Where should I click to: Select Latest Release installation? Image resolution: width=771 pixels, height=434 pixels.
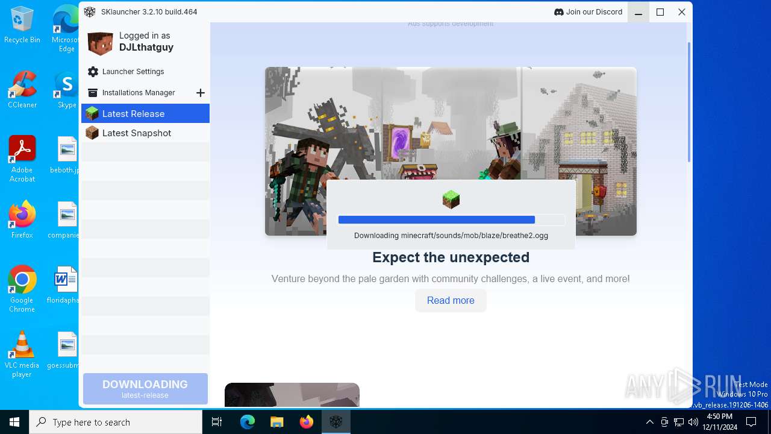click(145, 113)
